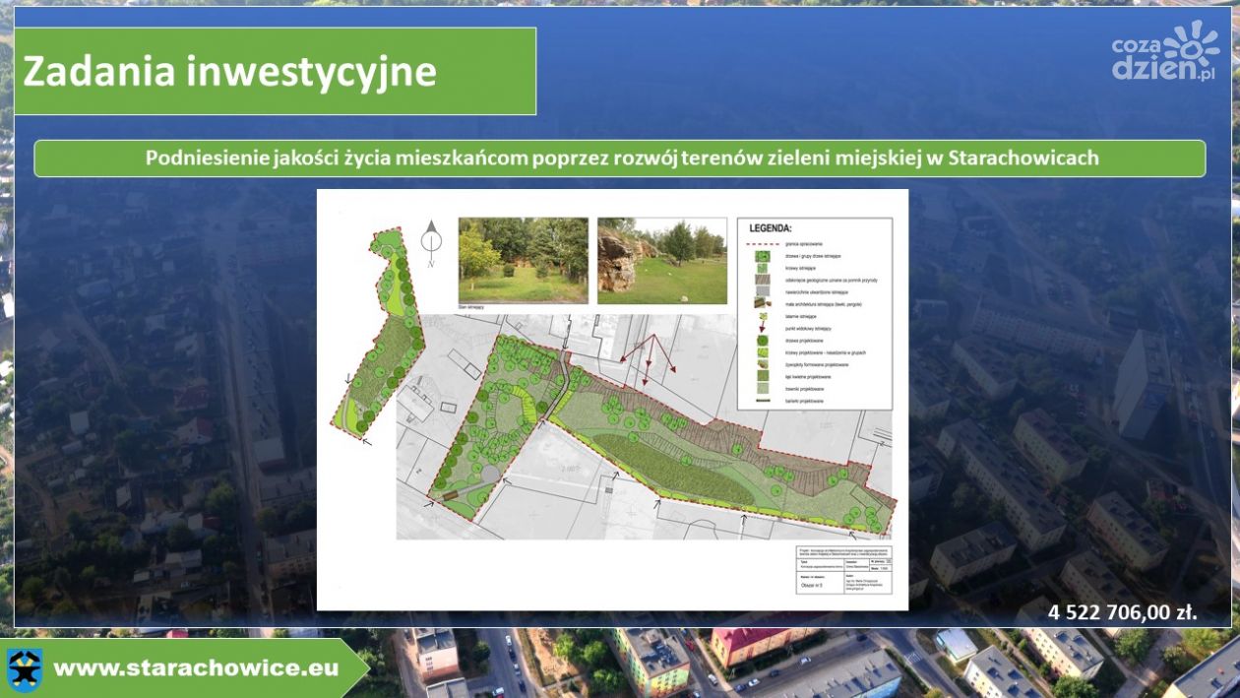Click the north arrow compass on the map
Viewport: 1240px width, 698px height.
point(431,242)
